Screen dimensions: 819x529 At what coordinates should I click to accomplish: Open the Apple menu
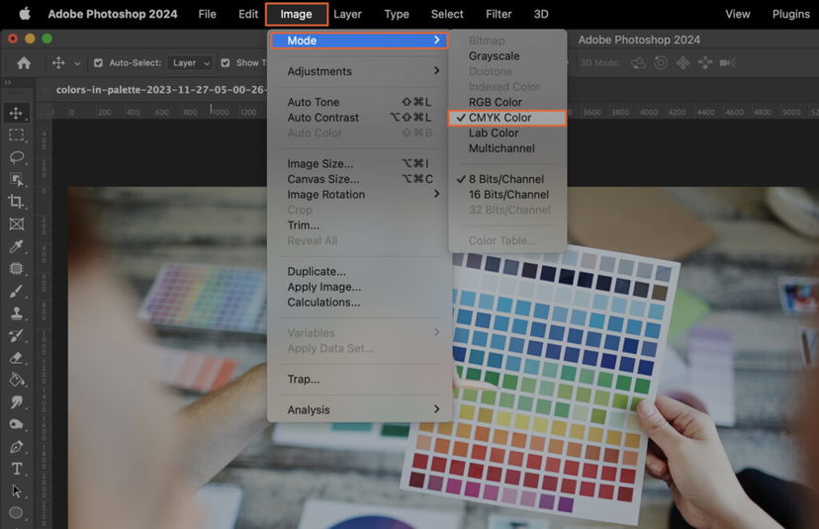pos(25,14)
